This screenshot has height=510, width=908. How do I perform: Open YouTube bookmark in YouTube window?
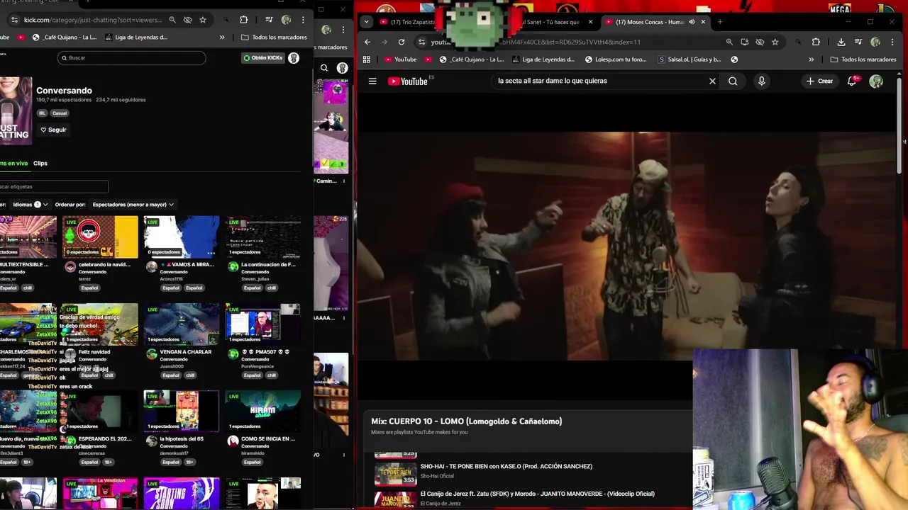[x=401, y=59]
